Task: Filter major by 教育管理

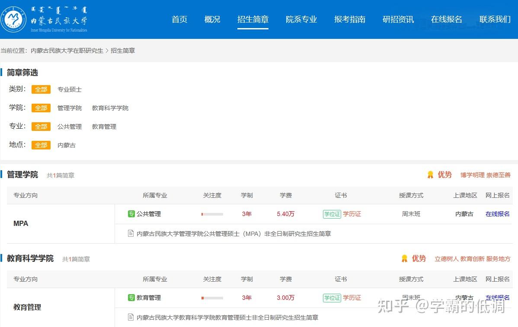Action: (x=104, y=127)
